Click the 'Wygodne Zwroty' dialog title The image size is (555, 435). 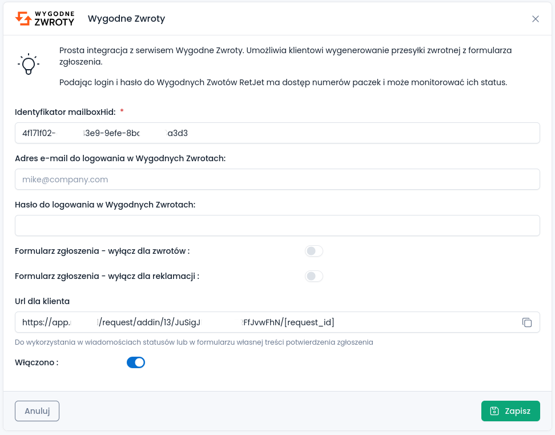click(126, 19)
